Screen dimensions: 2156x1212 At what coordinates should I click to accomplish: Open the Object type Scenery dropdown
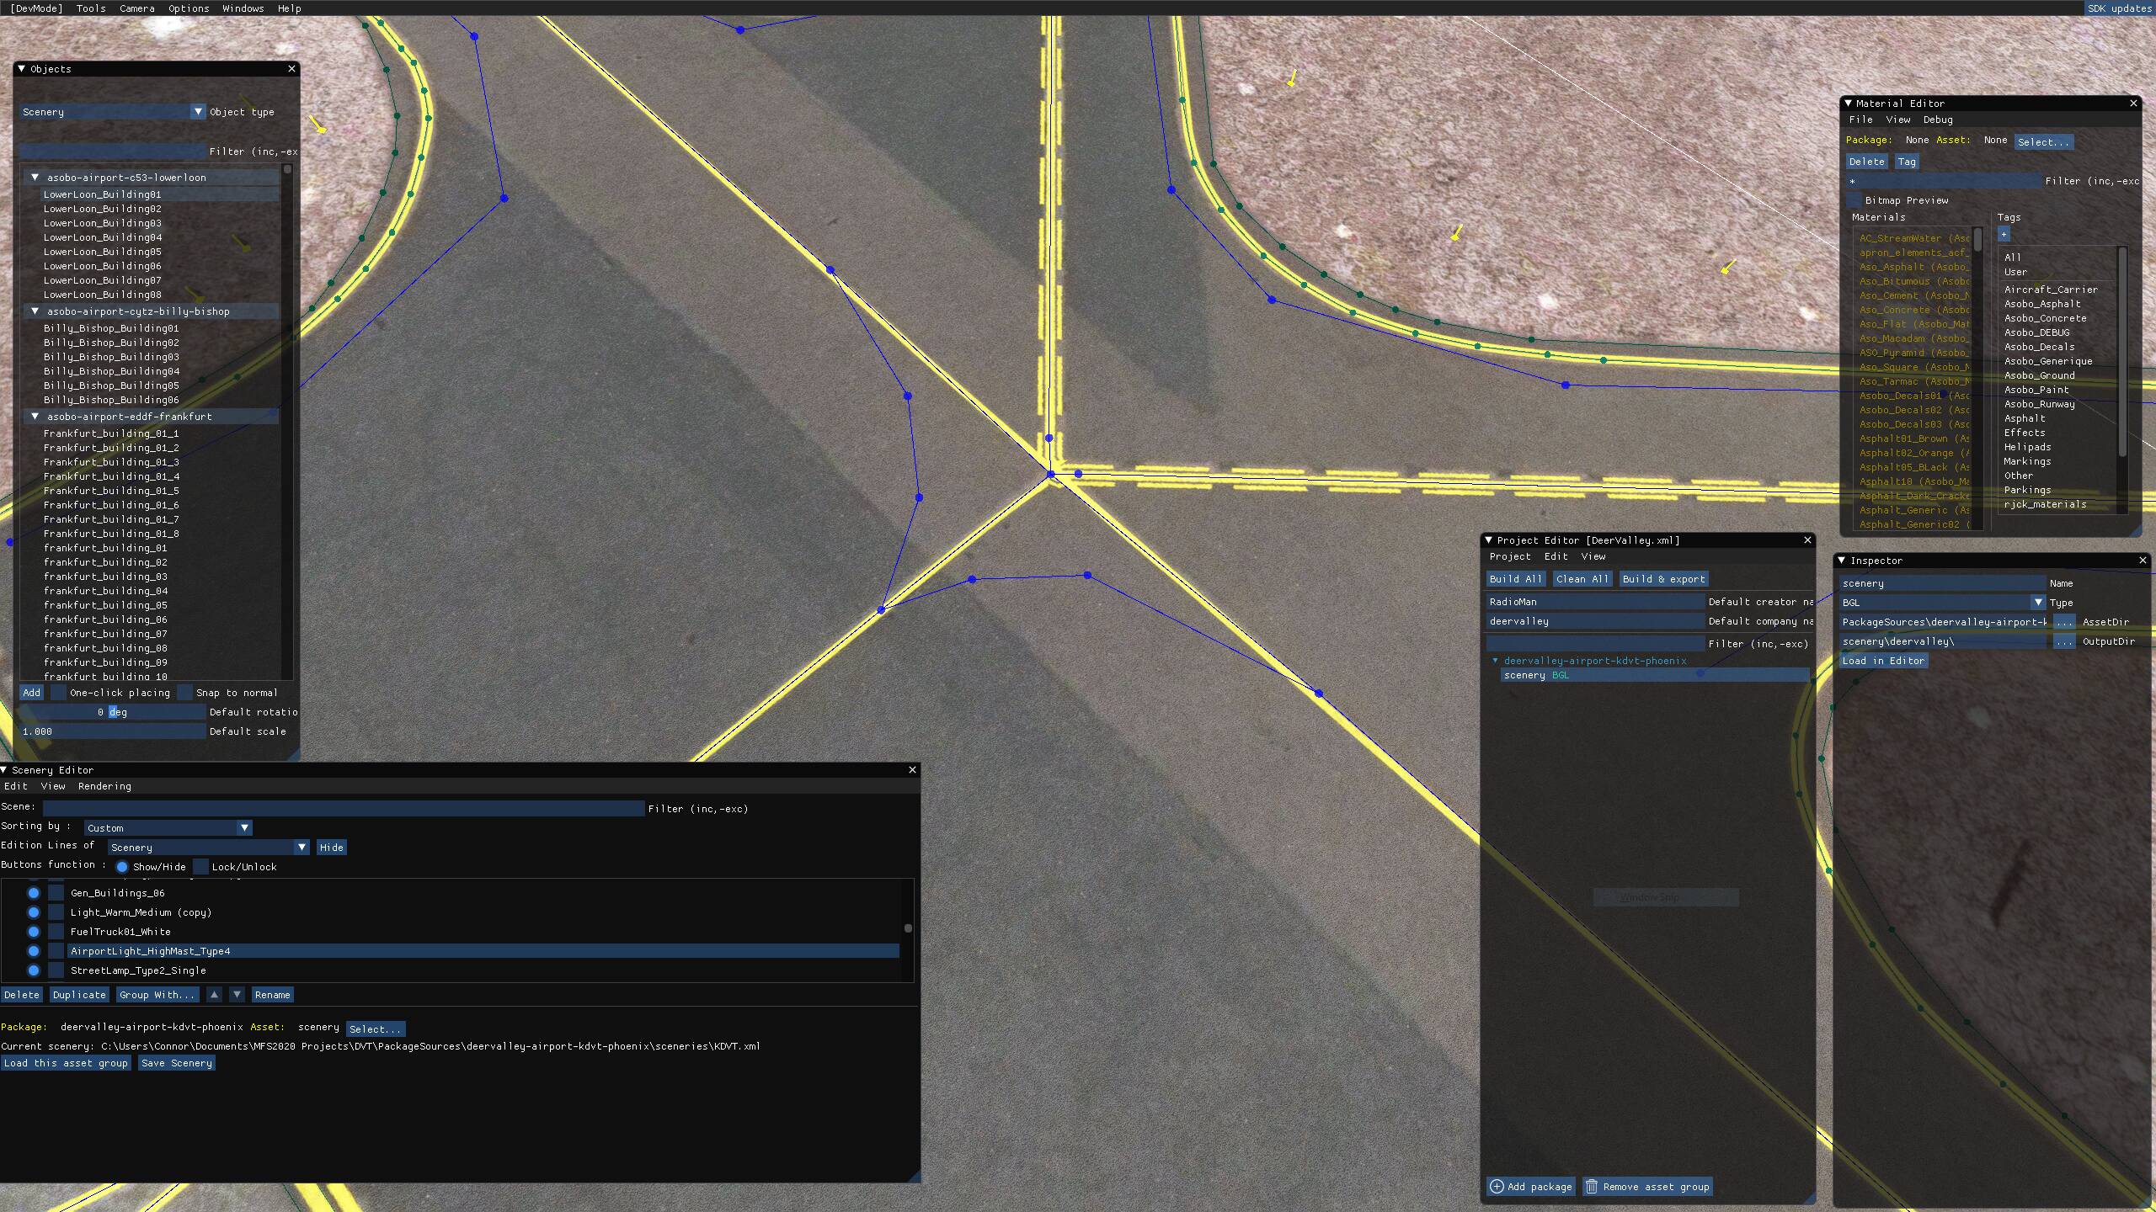tap(198, 112)
